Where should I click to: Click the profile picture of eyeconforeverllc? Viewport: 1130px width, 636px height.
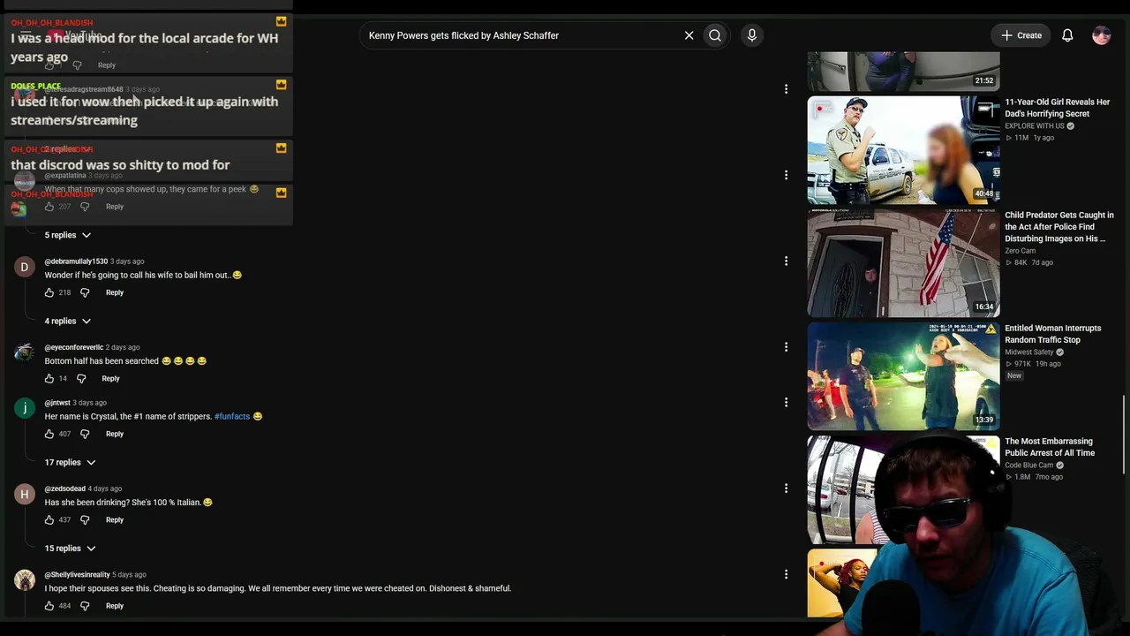tap(25, 352)
